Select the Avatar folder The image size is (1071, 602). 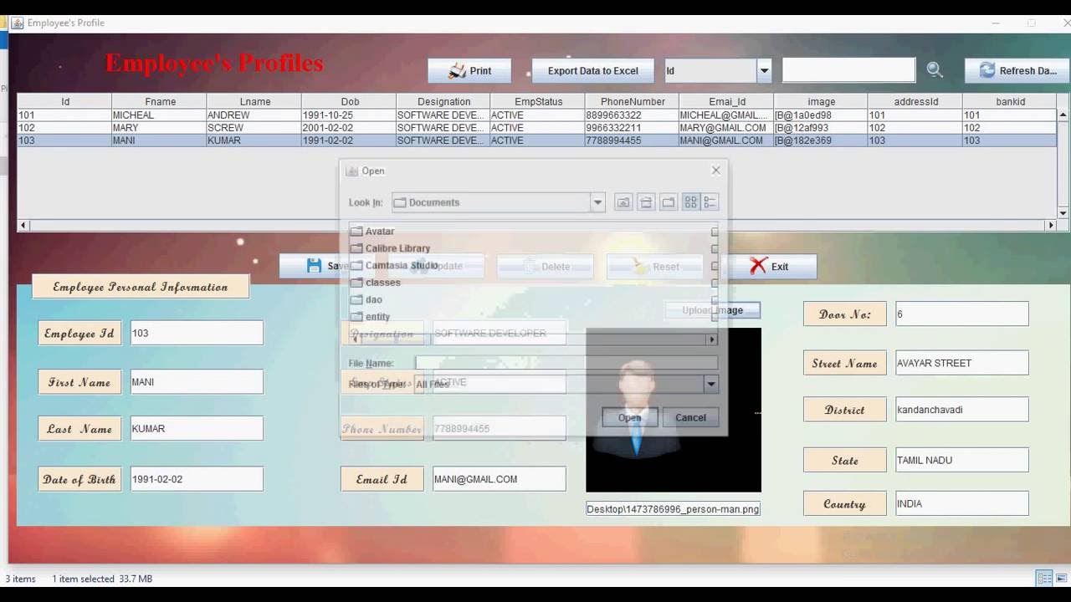point(372,231)
